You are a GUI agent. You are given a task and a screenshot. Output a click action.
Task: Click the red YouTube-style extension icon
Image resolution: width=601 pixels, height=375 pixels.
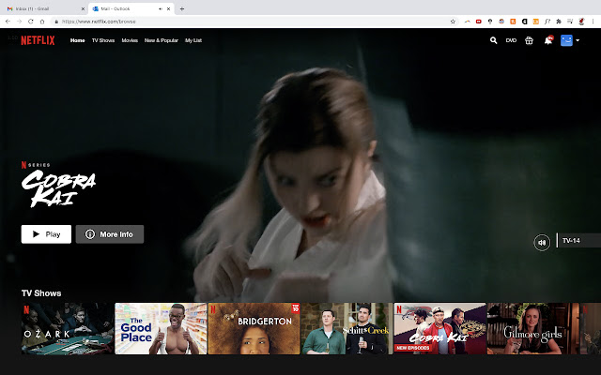point(478,22)
